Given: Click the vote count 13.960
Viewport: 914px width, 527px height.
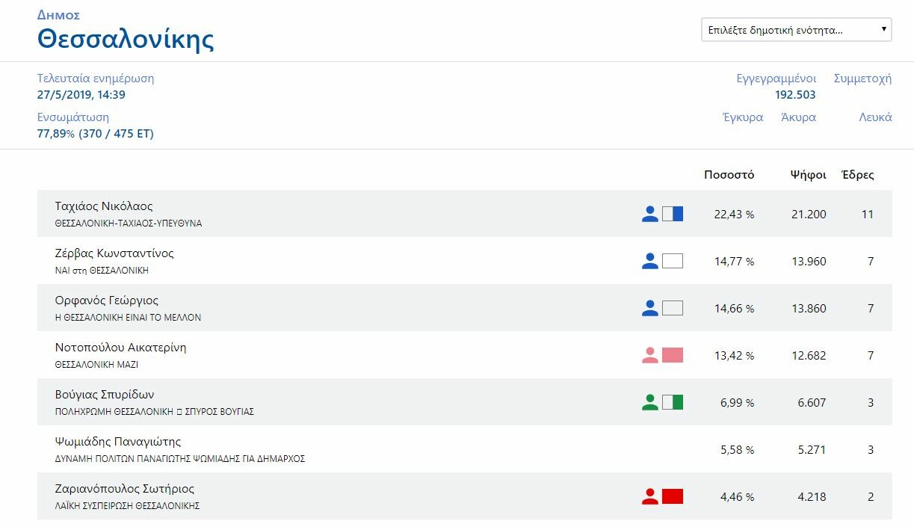Looking at the screenshot, I should point(809,262).
